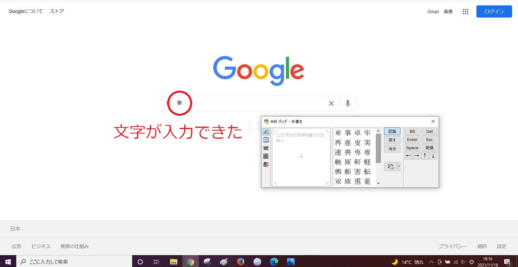This screenshot has width=518, height=267.
Task: Open the プライバシー footer link
Action: tap(453, 246)
